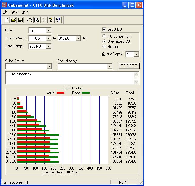Choose the Neither radio option
195x186 pixels.
pos(104,46)
